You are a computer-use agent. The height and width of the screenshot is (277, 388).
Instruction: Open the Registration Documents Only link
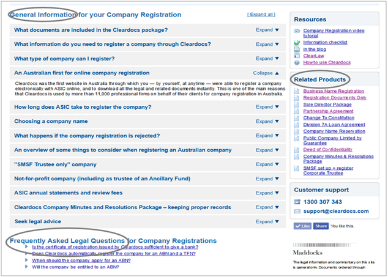coord(335,98)
